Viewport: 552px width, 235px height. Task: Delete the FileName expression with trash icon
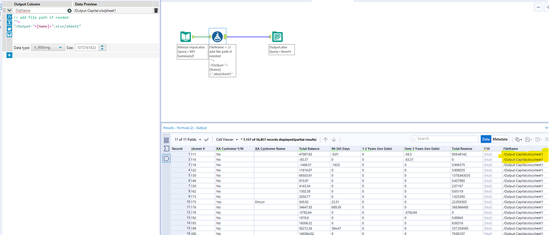pos(156,10)
